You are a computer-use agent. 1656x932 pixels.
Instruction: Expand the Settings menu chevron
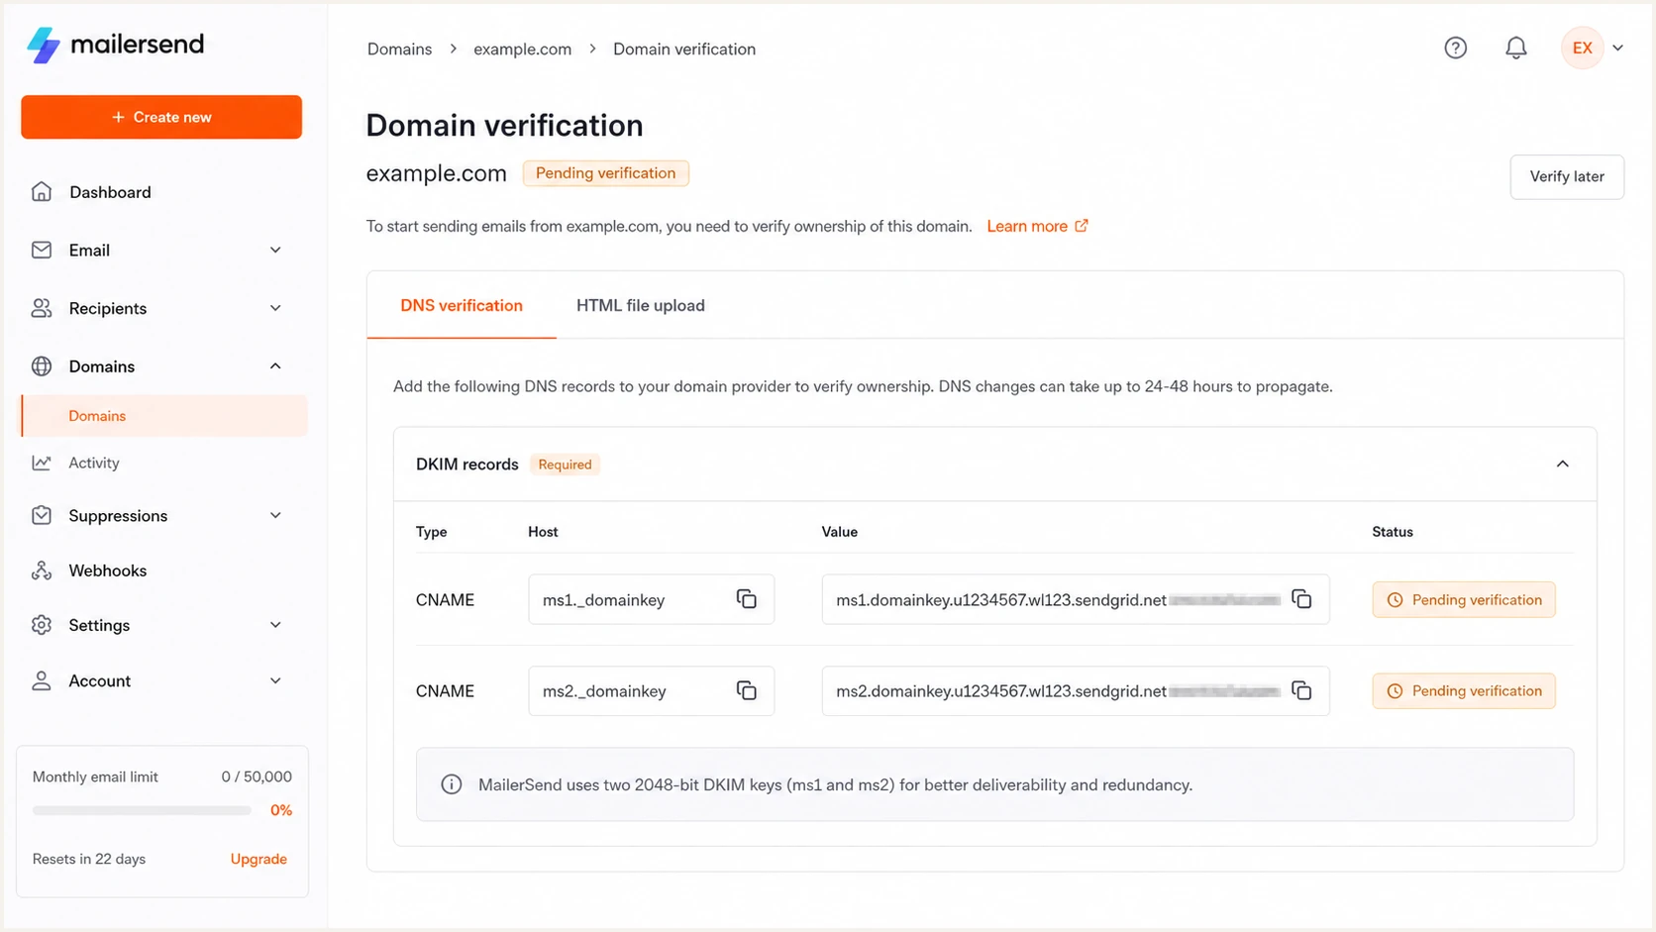[275, 625]
